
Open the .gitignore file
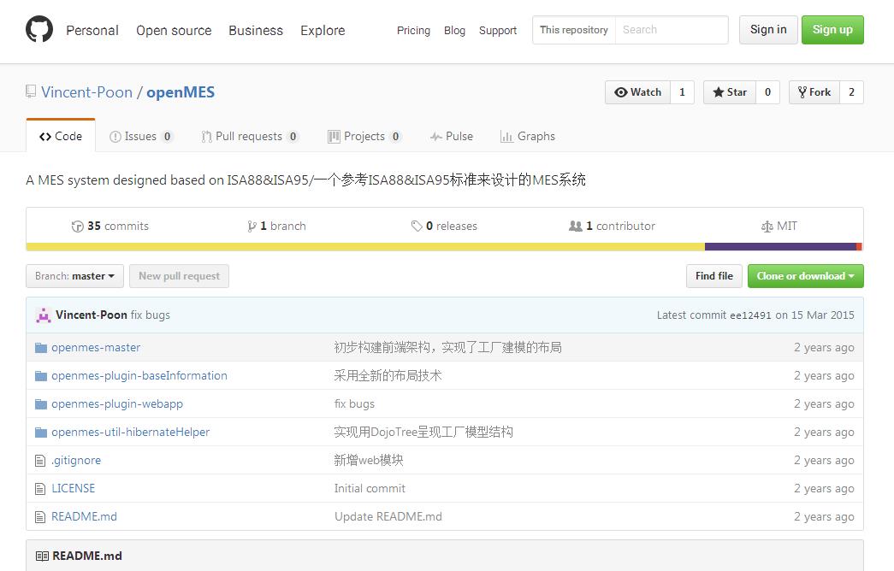click(76, 461)
